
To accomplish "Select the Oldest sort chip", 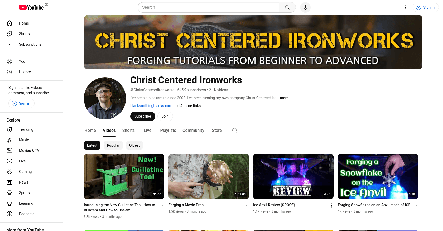I will (x=134, y=145).
